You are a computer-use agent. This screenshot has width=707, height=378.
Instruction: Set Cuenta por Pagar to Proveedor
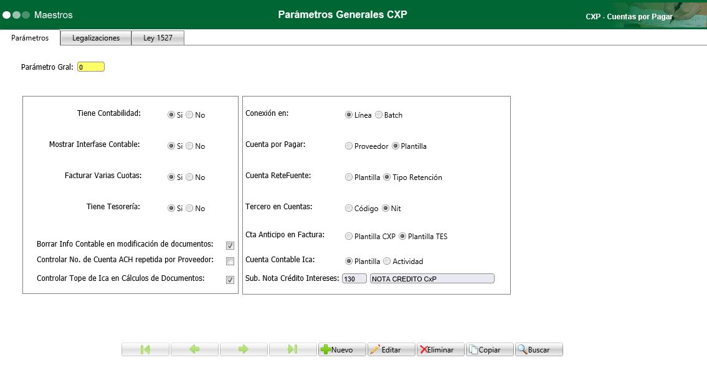(349, 146)
